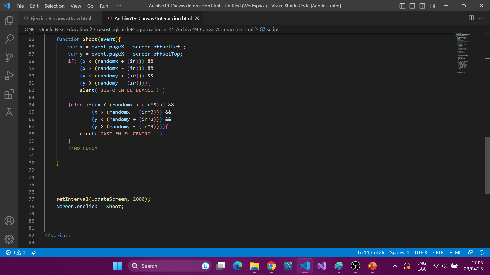The width and height of the screenshot is (490, 275).
Task: Click Ln 14, Col 26 indicator
Action: (x=371, y=253)
